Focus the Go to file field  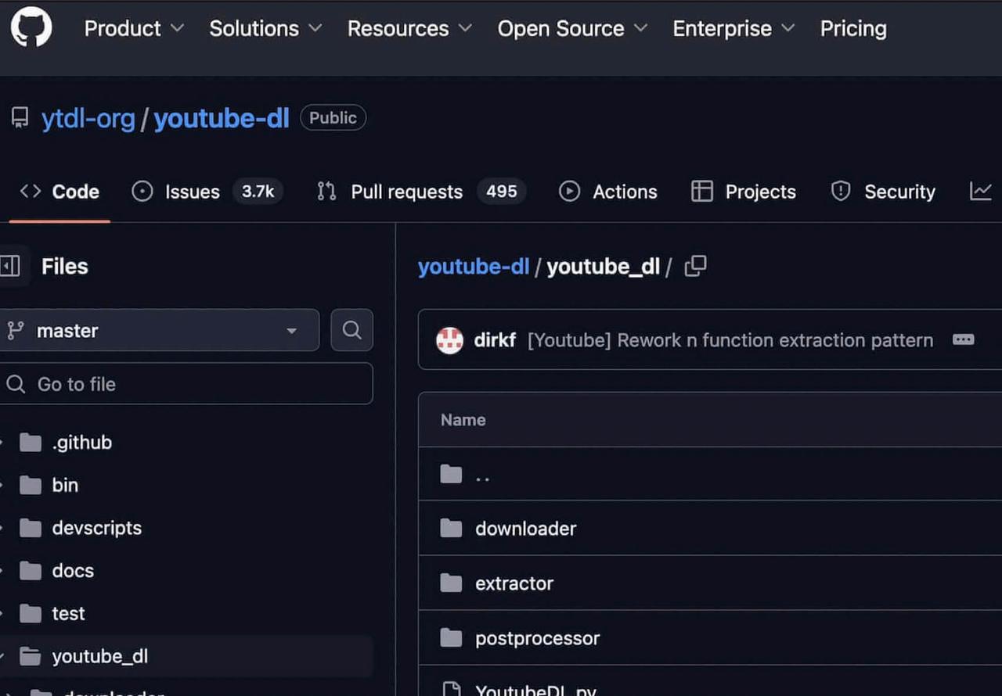click(185, 384)
